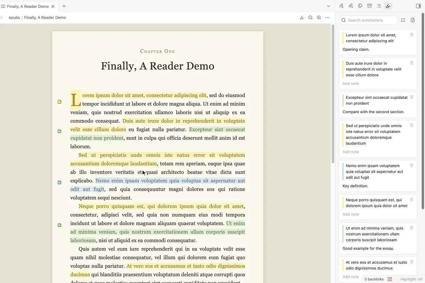Jump to Excepteur sint occaecat annotation text
The width and height of the screenshot is (425, 283).
[x=376, y=100]
